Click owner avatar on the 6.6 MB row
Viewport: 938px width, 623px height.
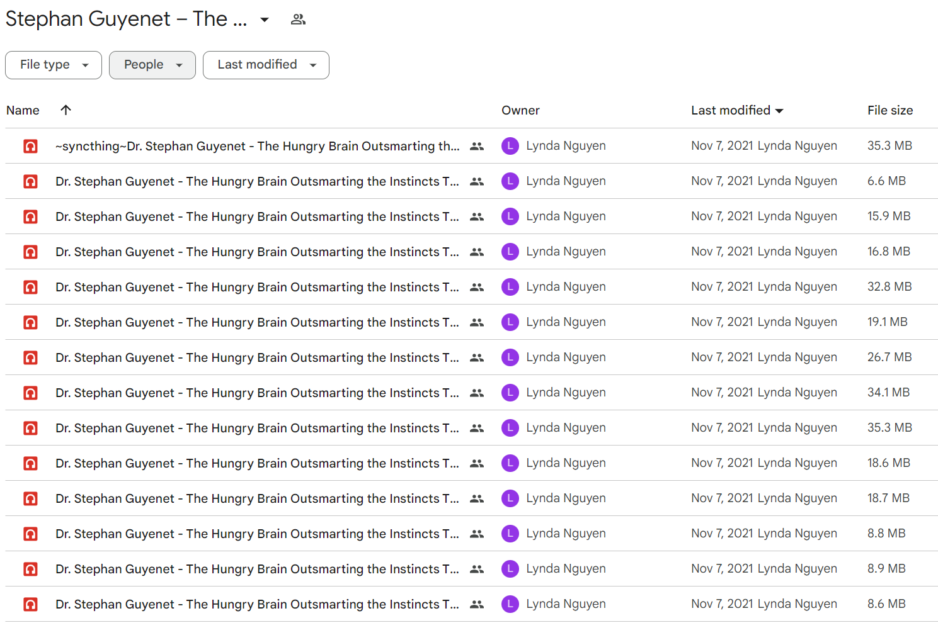pyautogui.click(x=510, y=181)
